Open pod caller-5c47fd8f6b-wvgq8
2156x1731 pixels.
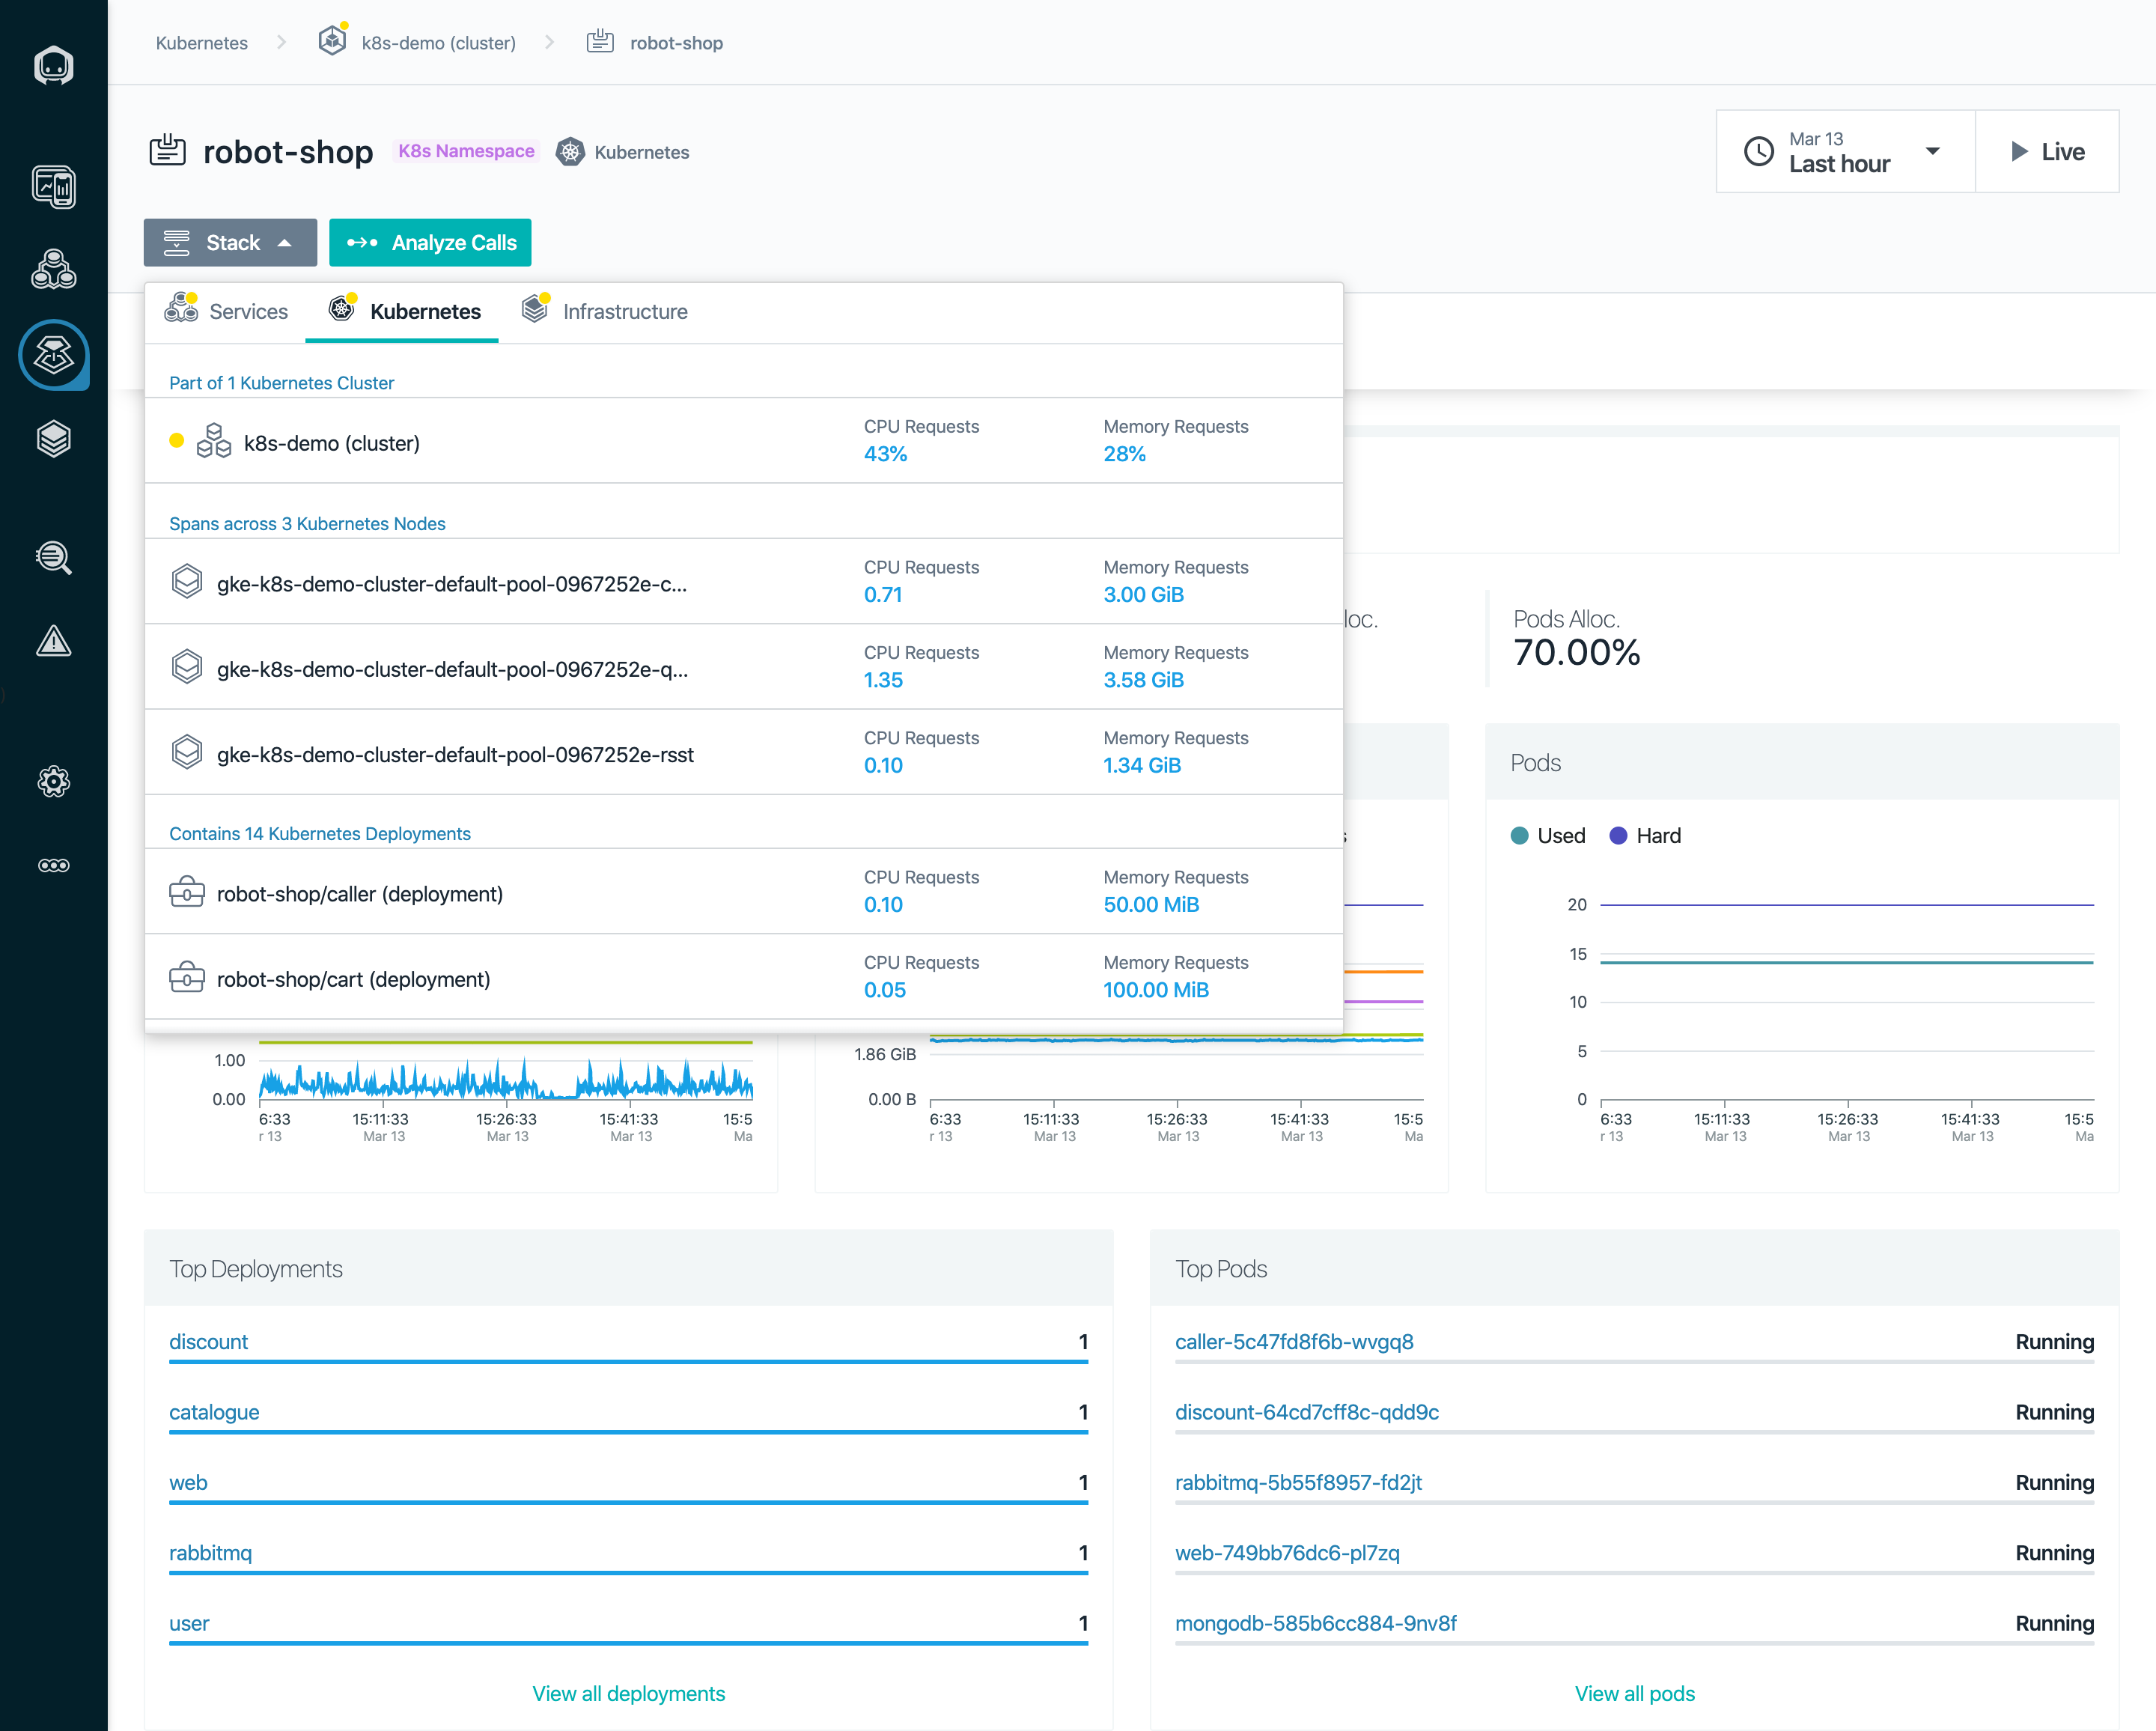[1294, 1341]
